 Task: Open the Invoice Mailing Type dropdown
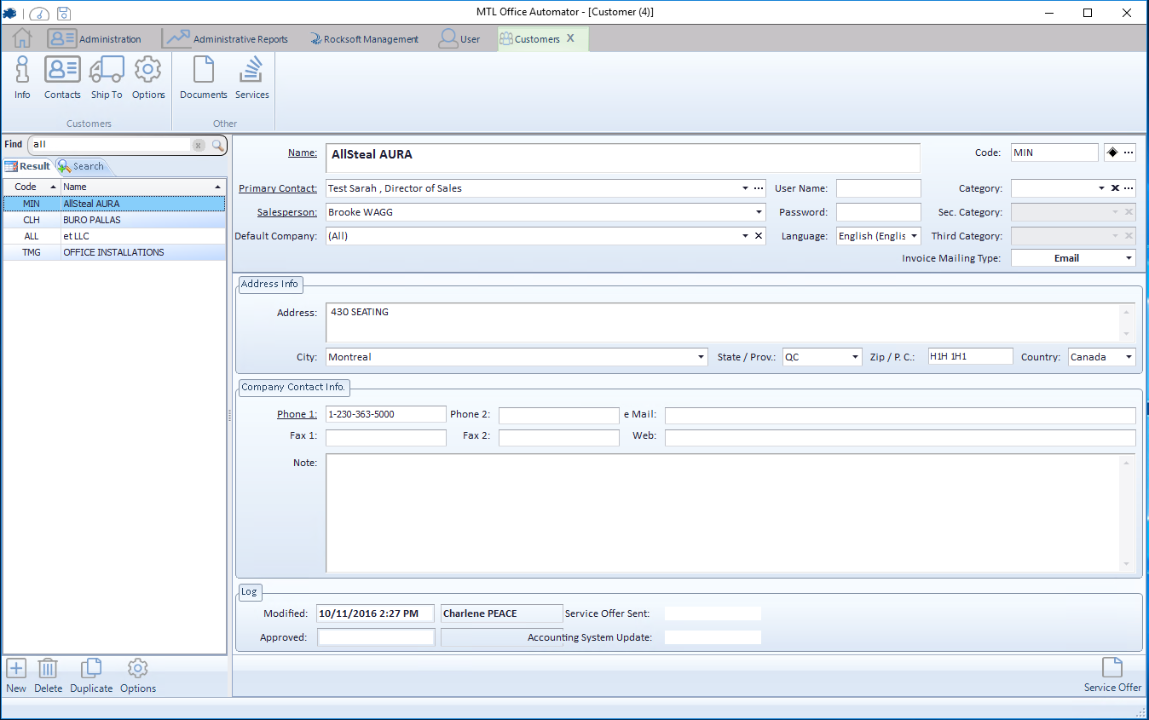1129,258
